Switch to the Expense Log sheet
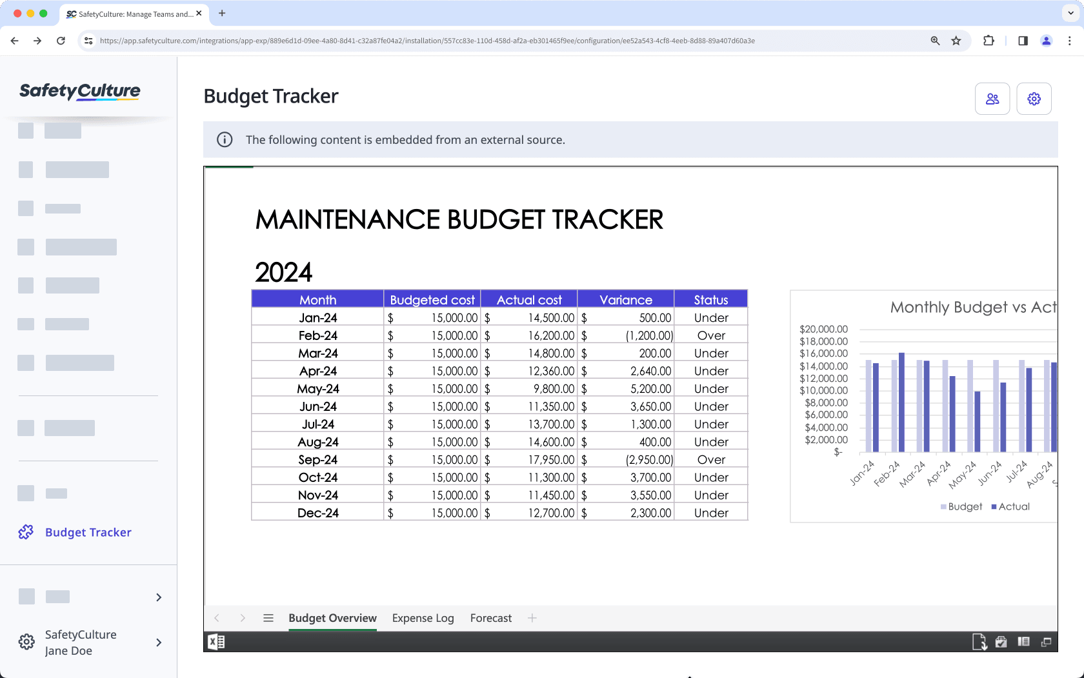This screenshot has width=1084, height=678. (x=423, y=617)
